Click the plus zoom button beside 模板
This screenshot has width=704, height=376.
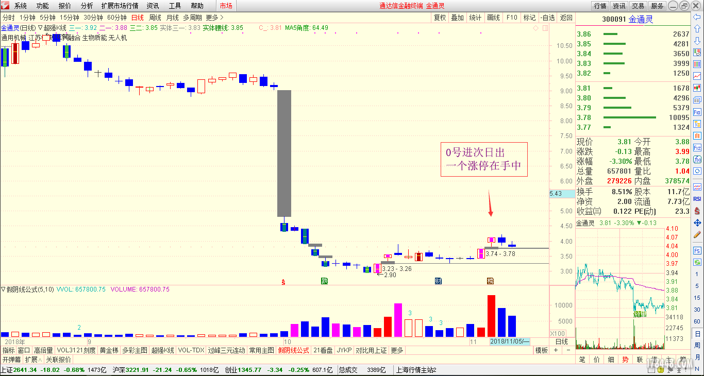point(556,350)
